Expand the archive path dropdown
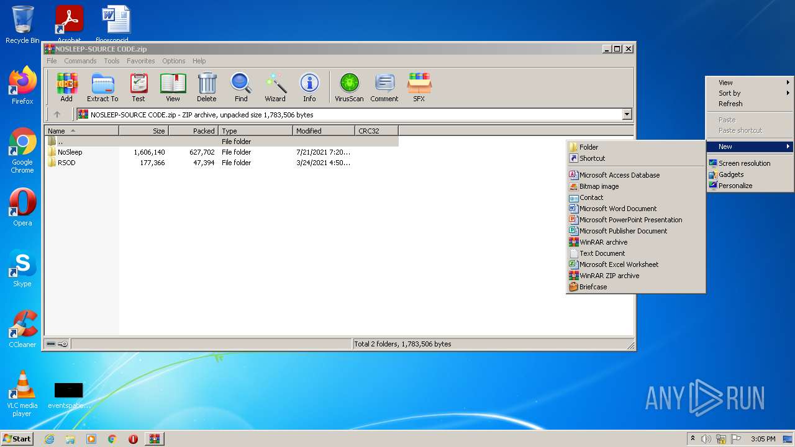The width and height of the screenshot is (795, 447). [x=627, y=114]
